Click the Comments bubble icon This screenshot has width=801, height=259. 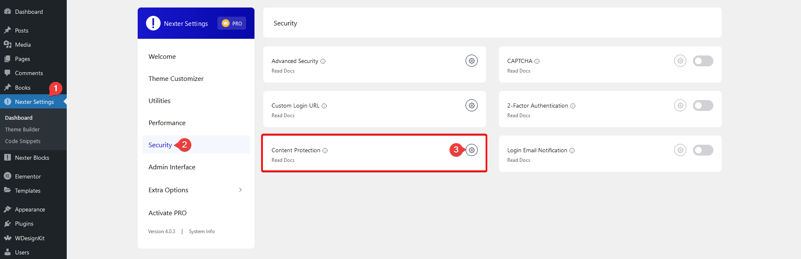(x=8, y=73)
